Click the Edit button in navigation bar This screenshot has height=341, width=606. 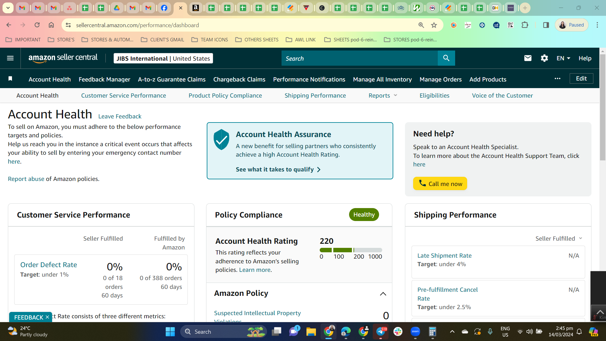[581, 79]
